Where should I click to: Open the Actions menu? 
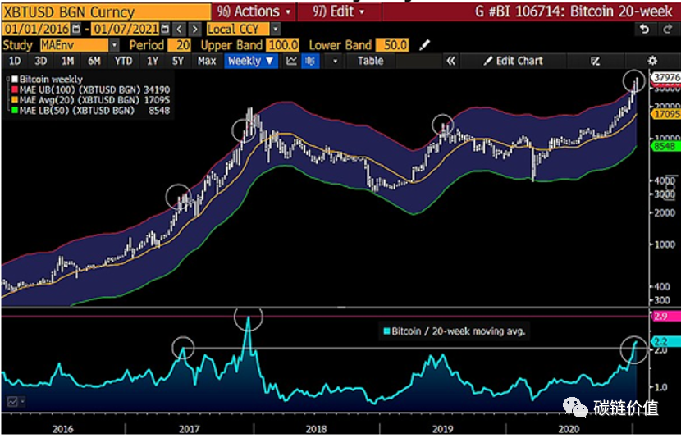tap(256, 11)
